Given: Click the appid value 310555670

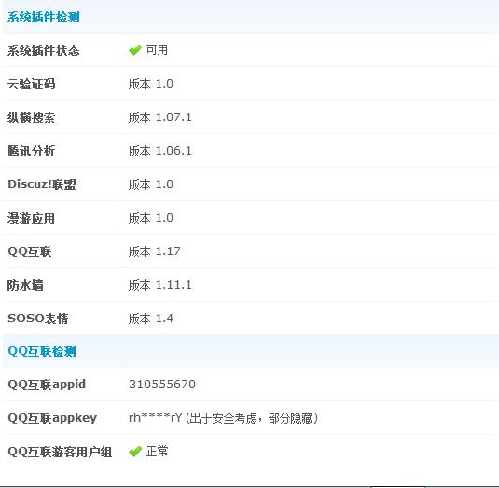Looking at the screenshot, I should (162, 384).
